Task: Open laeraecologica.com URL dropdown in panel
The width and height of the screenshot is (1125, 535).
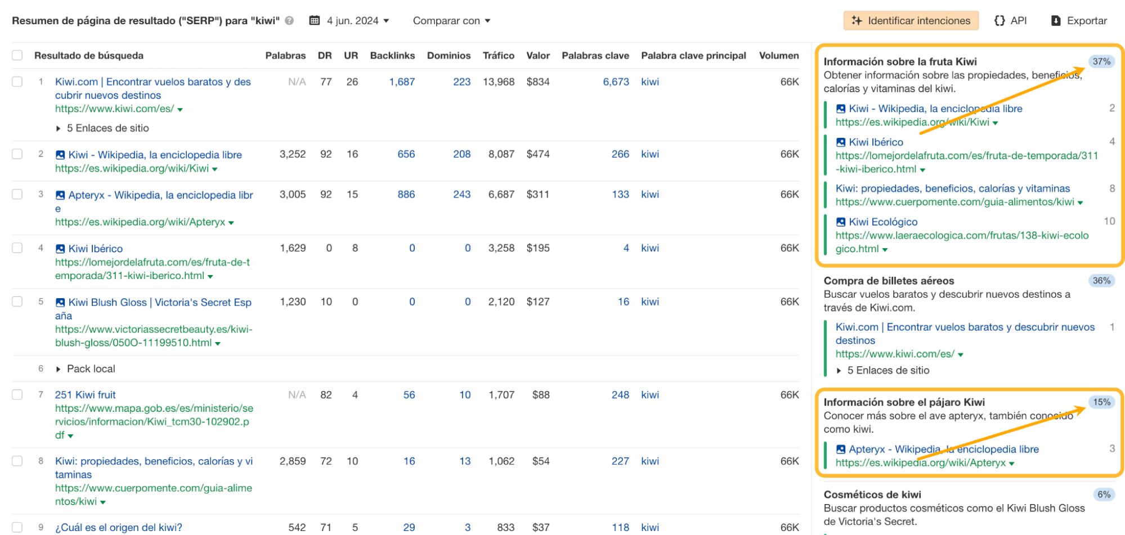Action: click(x=885, y=250)
